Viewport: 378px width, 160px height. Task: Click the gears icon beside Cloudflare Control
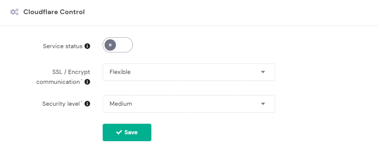click(14, 12)
